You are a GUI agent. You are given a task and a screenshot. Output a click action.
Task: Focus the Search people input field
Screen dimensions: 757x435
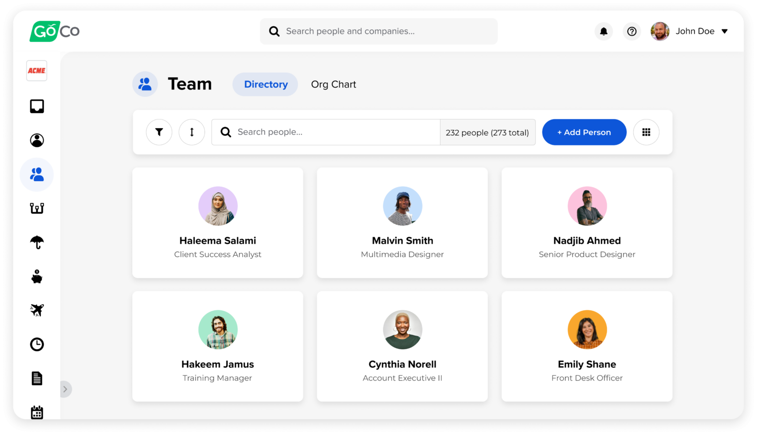pos(326,132)
